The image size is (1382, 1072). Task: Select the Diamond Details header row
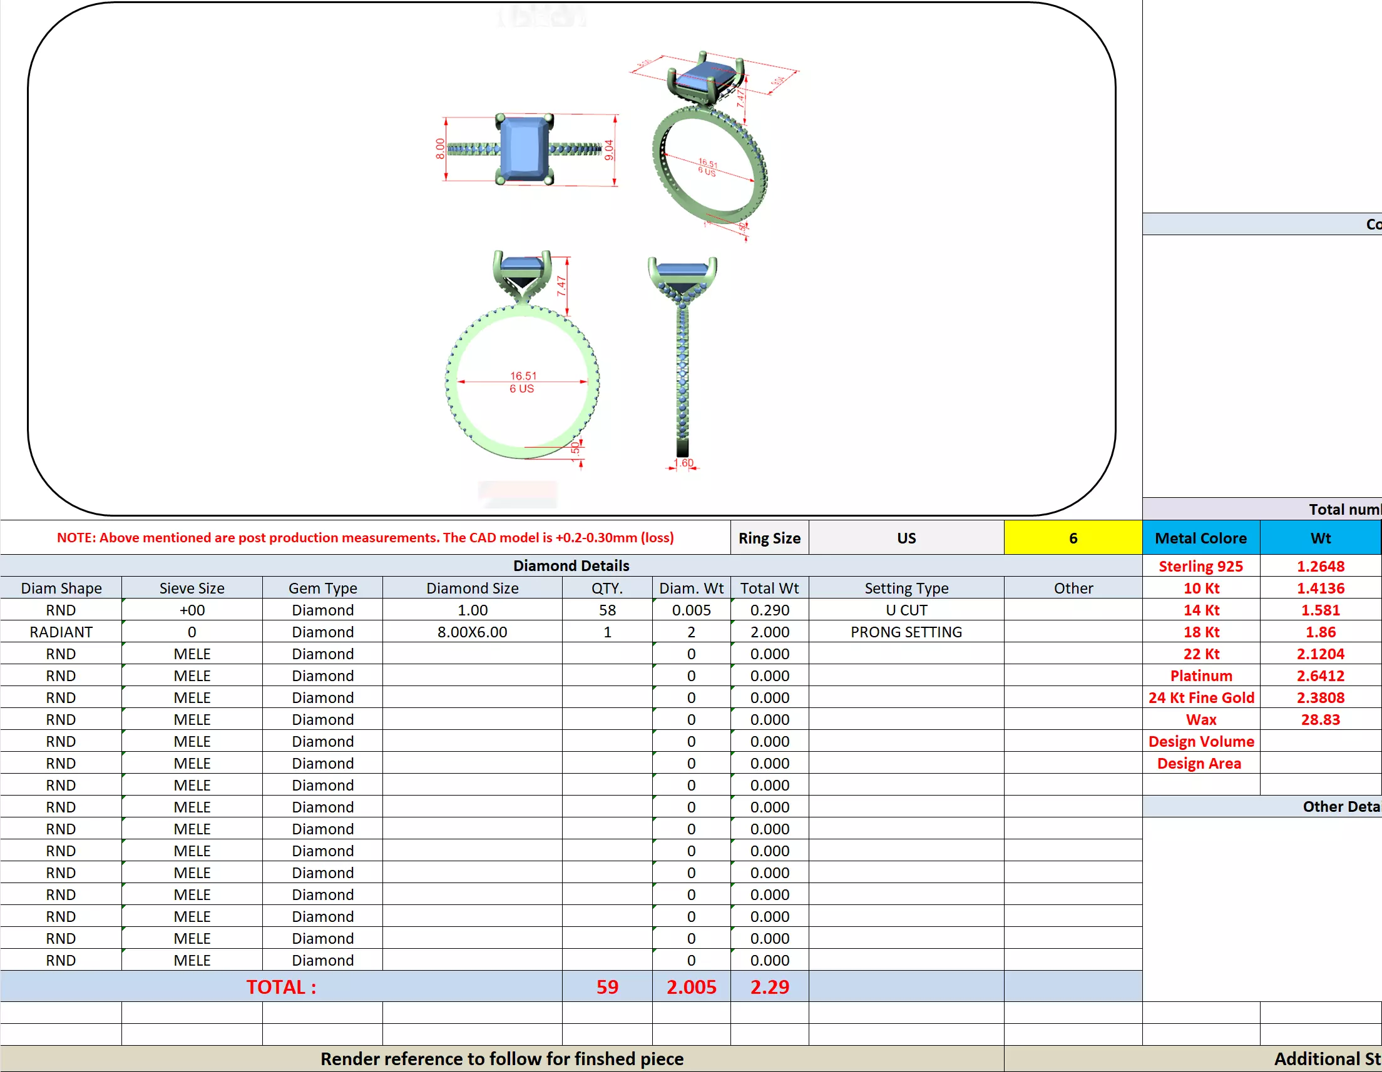coord(571,565)
